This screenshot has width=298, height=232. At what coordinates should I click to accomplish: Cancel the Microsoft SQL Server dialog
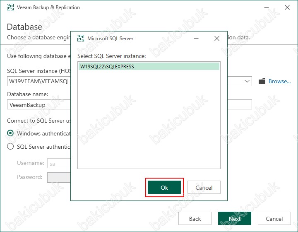(204, 188)
